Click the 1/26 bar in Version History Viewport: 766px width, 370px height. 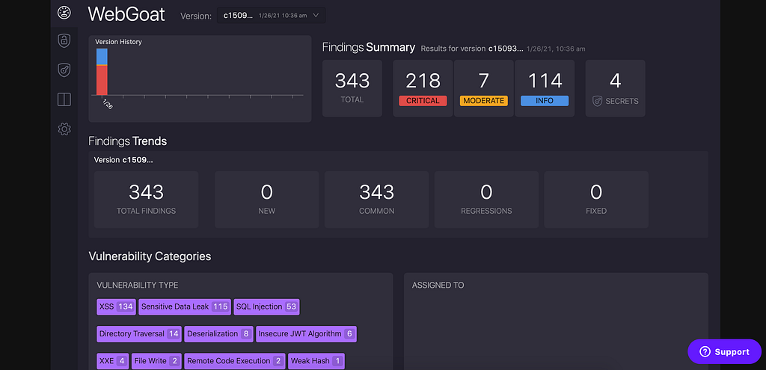tap(102, 72)
